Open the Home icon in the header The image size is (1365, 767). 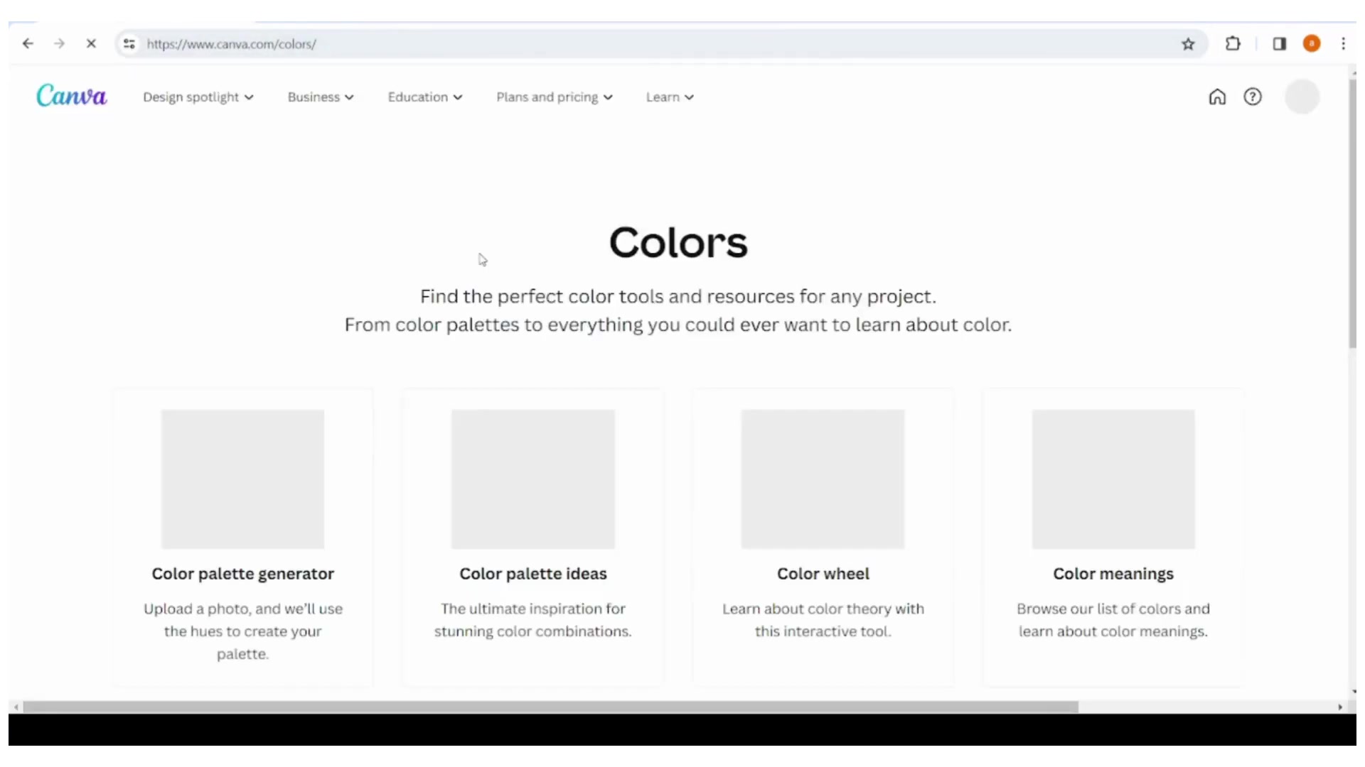click(1216, 97)
